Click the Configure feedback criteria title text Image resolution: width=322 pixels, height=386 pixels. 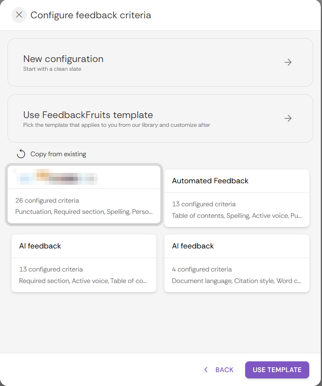(91, 15)
